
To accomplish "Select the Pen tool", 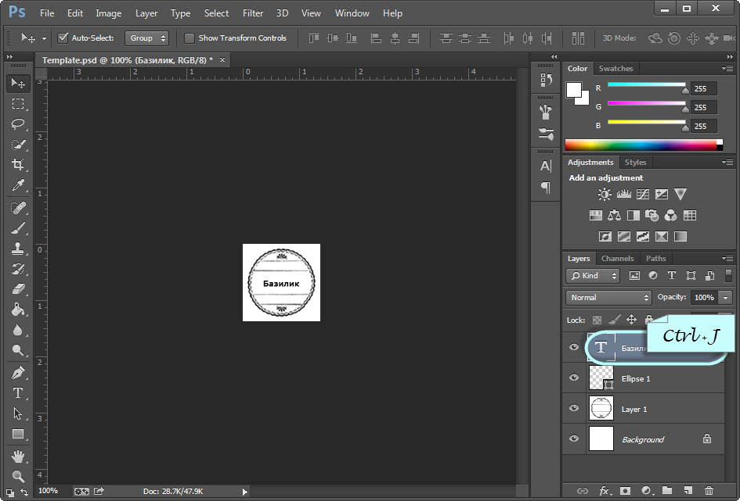I will point(17,372).
